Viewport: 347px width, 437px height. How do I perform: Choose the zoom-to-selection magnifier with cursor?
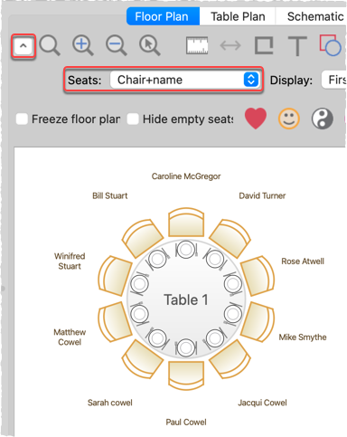(x=150, y=45)
